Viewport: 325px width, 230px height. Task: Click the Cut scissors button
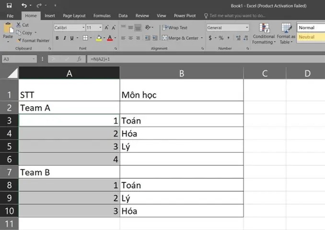click(23, 25)
